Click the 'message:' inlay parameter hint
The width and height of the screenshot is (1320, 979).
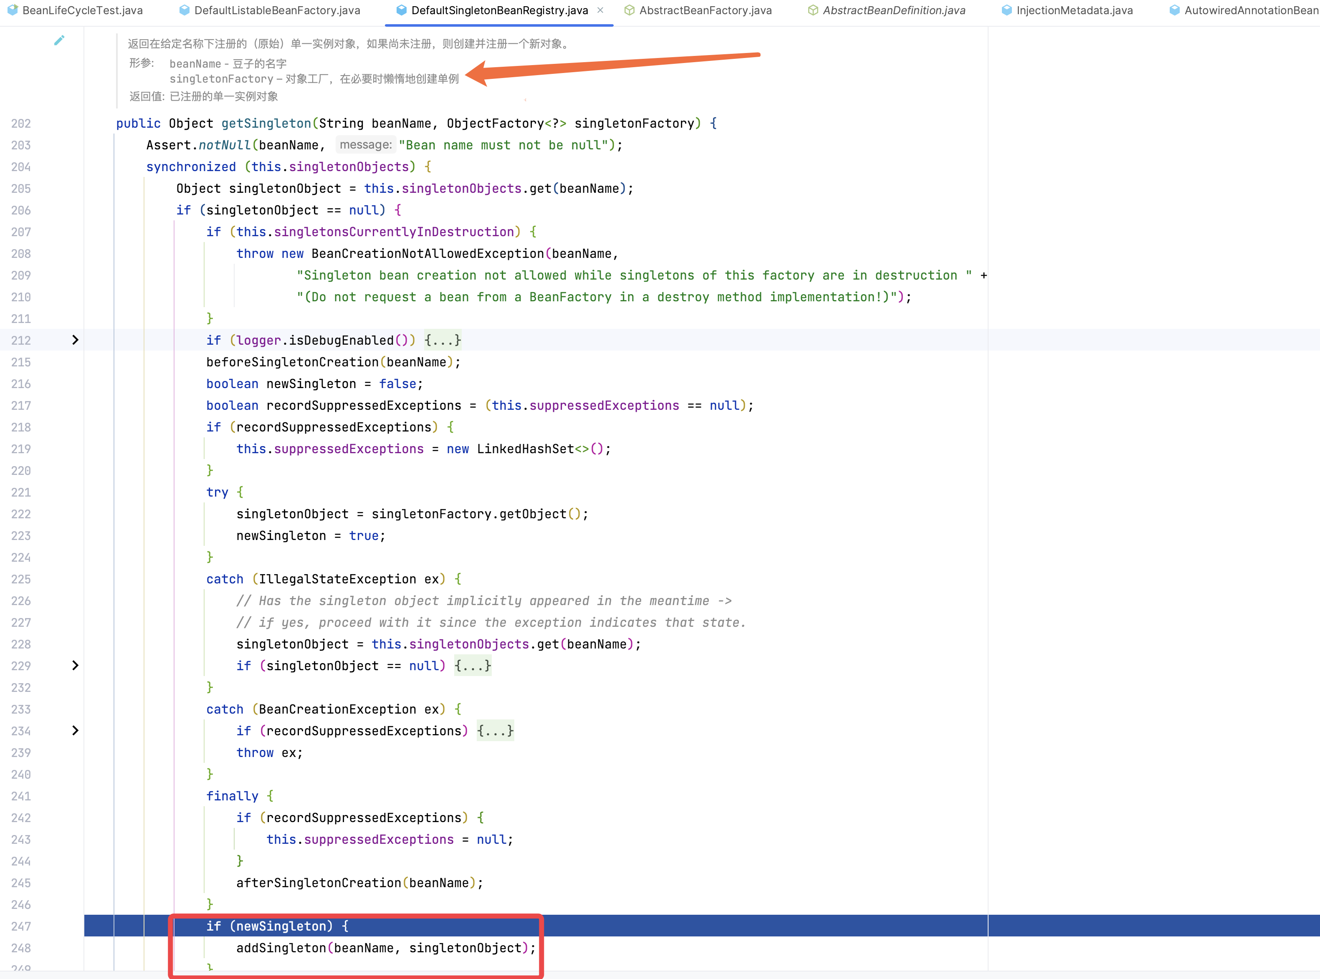pos(365,145)
